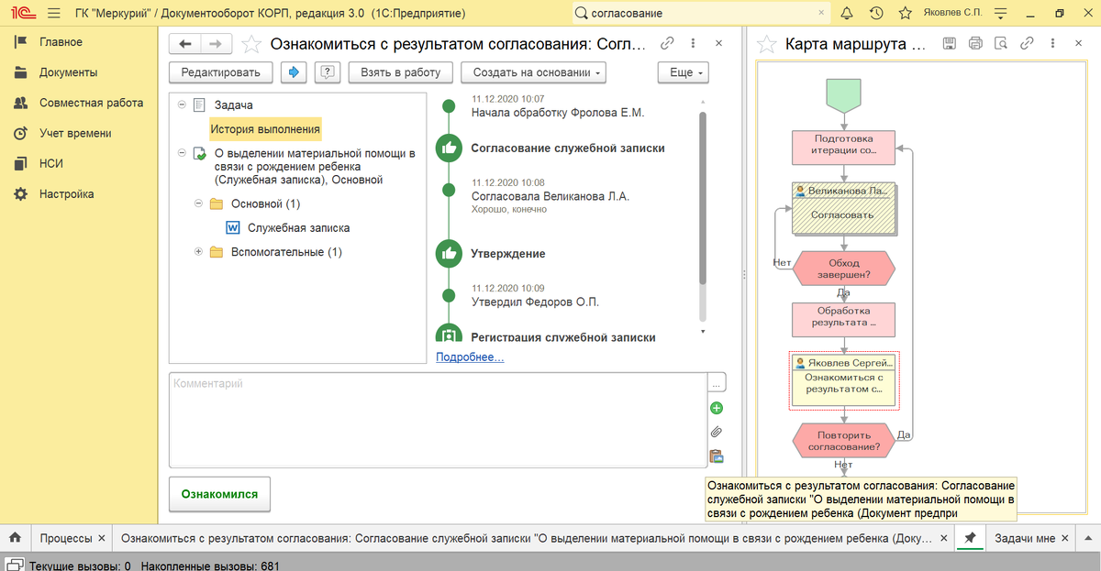Click the history scroll down arrow
The height and width of the screenshot is (571, 1101).
coord(703,331)
